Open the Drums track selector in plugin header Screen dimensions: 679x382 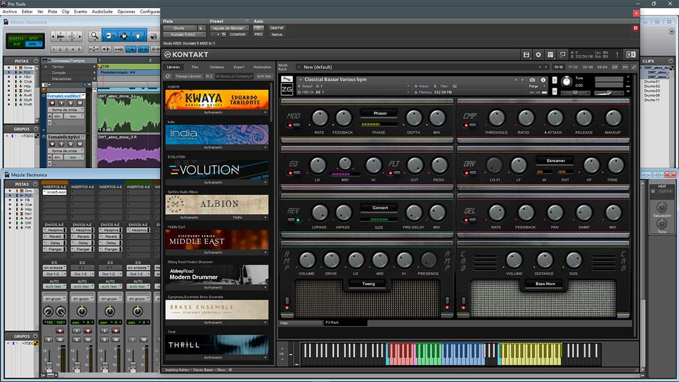179,28
